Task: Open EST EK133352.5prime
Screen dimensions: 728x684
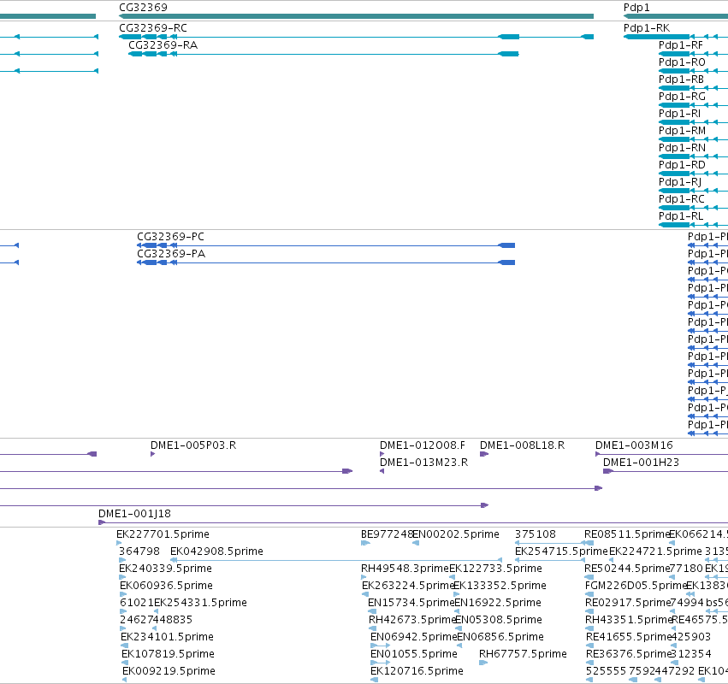Action: 500,586
